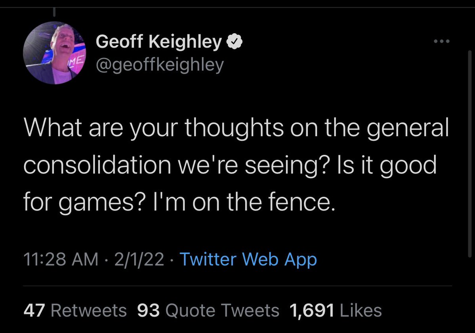Click the 2/1/22 date
This screenshot has width=475, height=333.
139,260
